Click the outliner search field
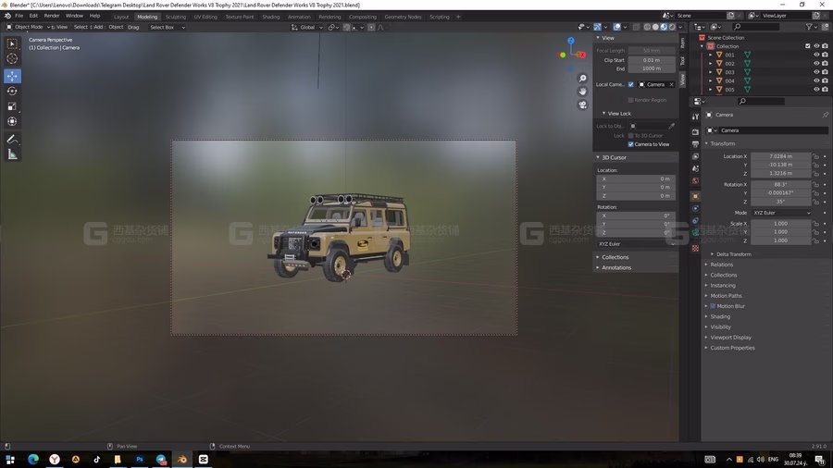 (x=756, y=27)
